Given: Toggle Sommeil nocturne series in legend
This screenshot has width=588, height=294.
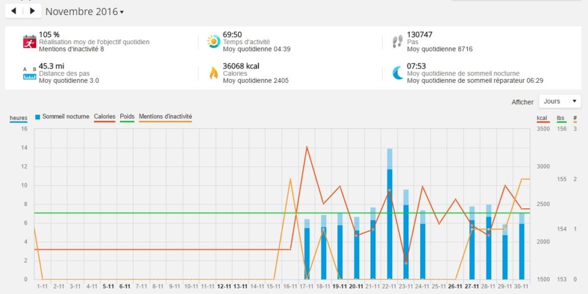Looking at the screenshot, I should point(62,116).
